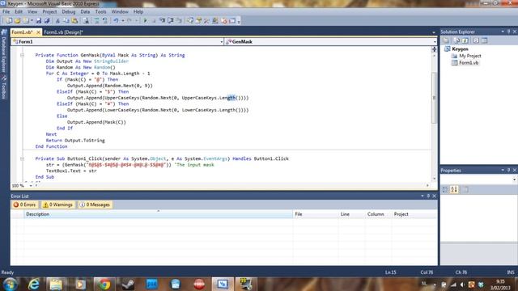Click the Comment out lines icon
The image size is (518, 291).
[x=97, y=21]
